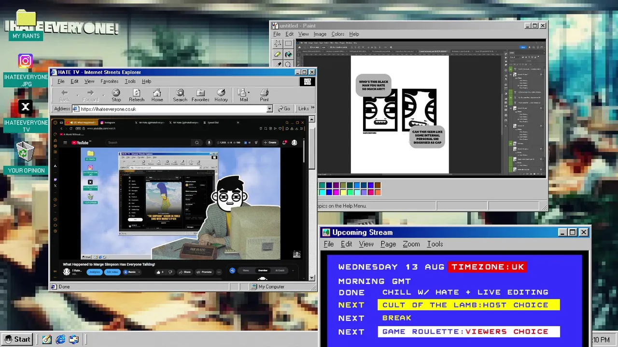Click the GAME ROULETTE:VIEWERS CHOICE row
Viewport: 618px width, 347px height.
tap(468, 332)
